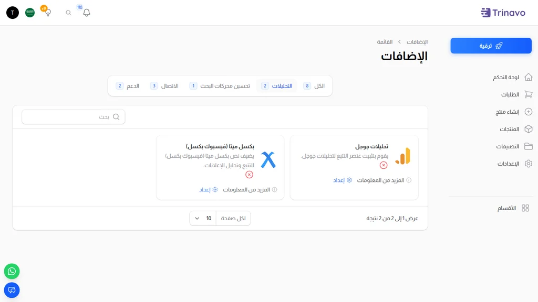Focus the بحث search input field
538x302 pixels.
click(x=74, y=117)
